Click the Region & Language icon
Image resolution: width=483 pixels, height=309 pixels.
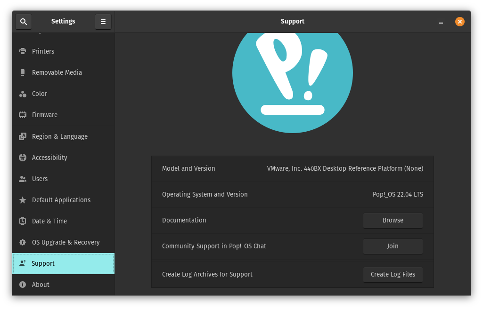point(23,136)
